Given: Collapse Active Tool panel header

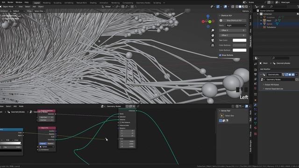Looking at the screenshot, I should pos(225,111).
